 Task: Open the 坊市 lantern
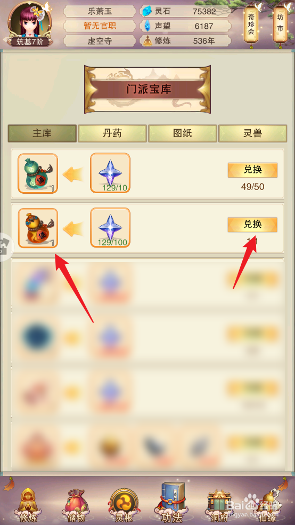[280, 25]
